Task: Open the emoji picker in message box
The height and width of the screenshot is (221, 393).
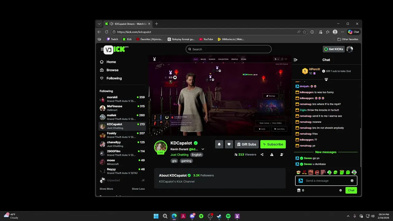Action: (x=352, y=181)
